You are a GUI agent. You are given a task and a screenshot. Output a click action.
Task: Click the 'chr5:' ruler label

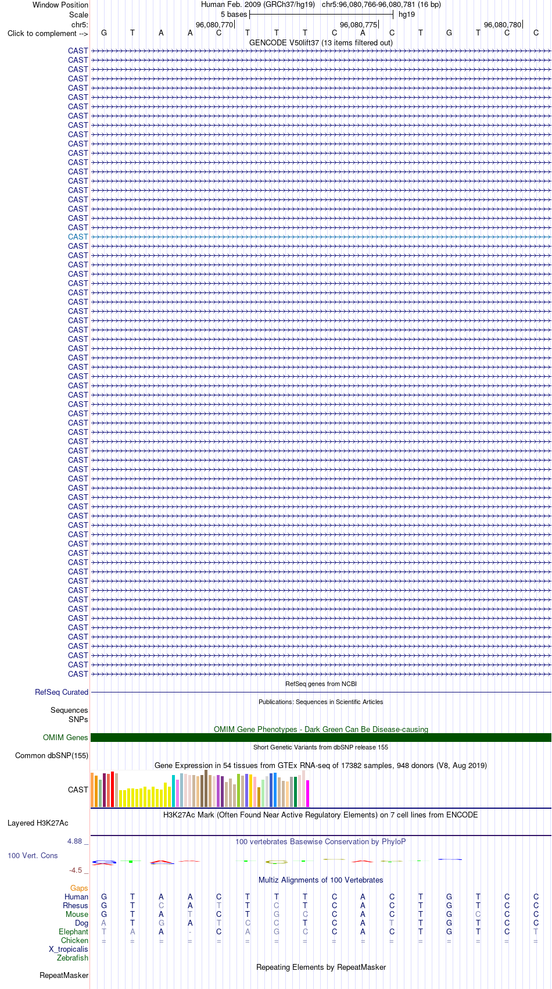[x=80, y=24]
